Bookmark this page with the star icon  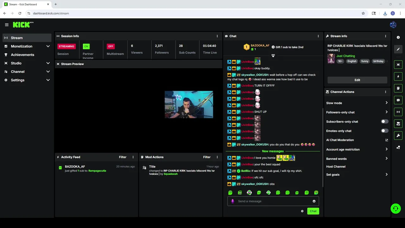(x=363, y=13)
